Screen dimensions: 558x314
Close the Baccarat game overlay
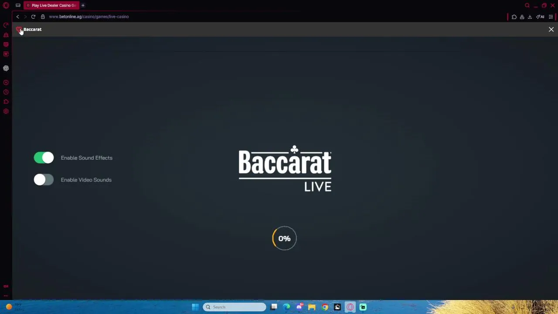[551, 29]
